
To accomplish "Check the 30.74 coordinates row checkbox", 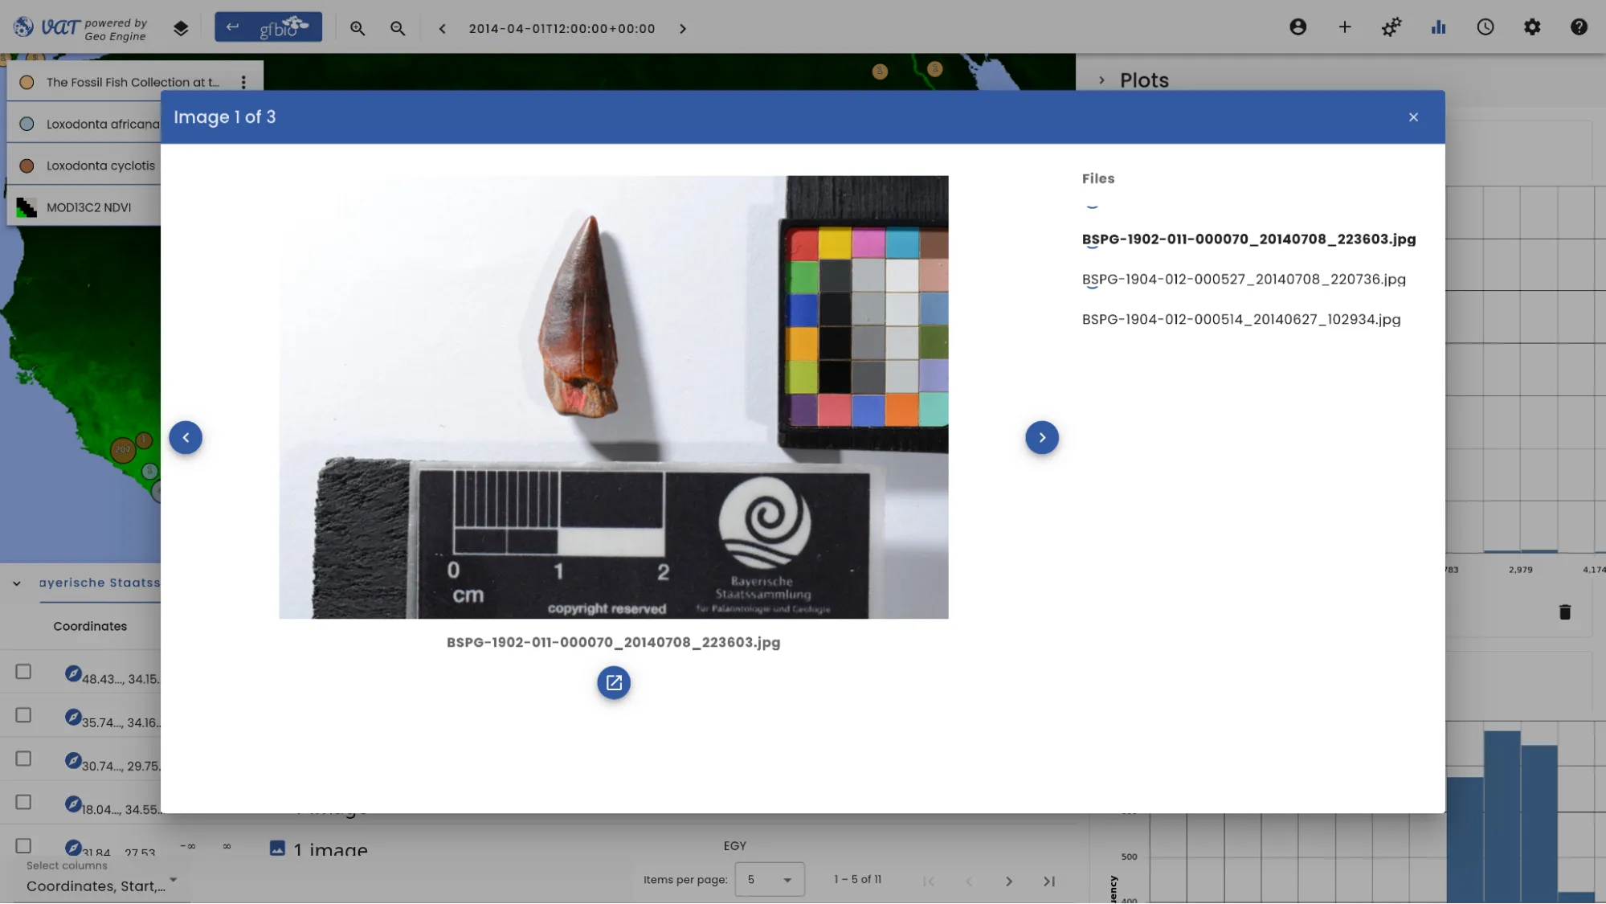I will (23, 758).
